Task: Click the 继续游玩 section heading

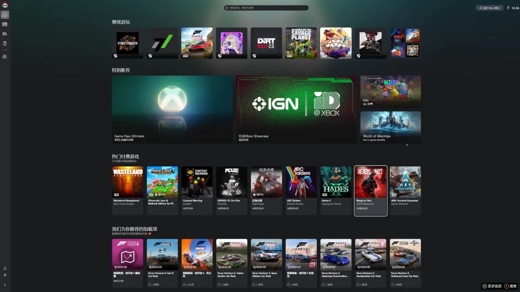Action: click(121, 22)
